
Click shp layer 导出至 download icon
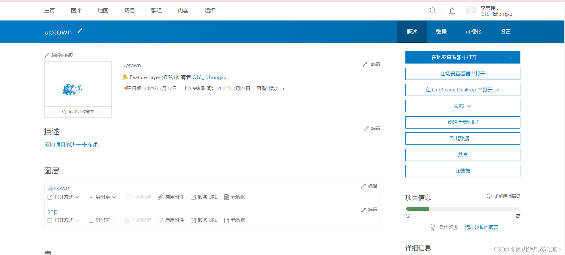pyautogui.click(x=91, y=220)
